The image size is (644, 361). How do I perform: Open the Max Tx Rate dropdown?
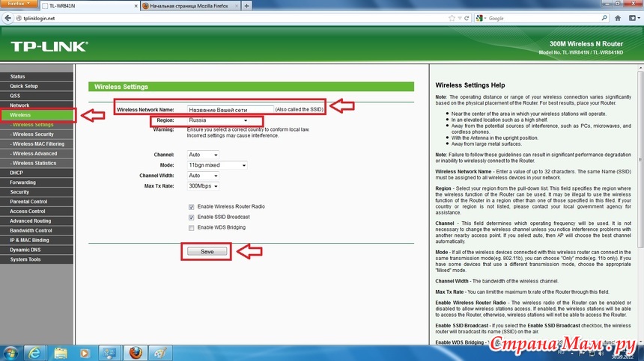click(203, 186)
